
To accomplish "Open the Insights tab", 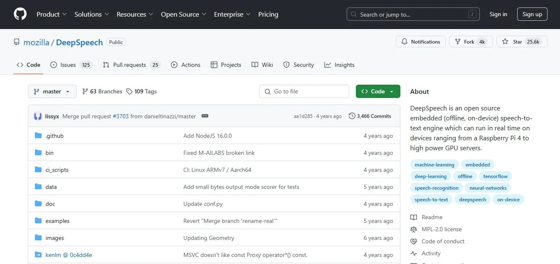I will 339,65.
